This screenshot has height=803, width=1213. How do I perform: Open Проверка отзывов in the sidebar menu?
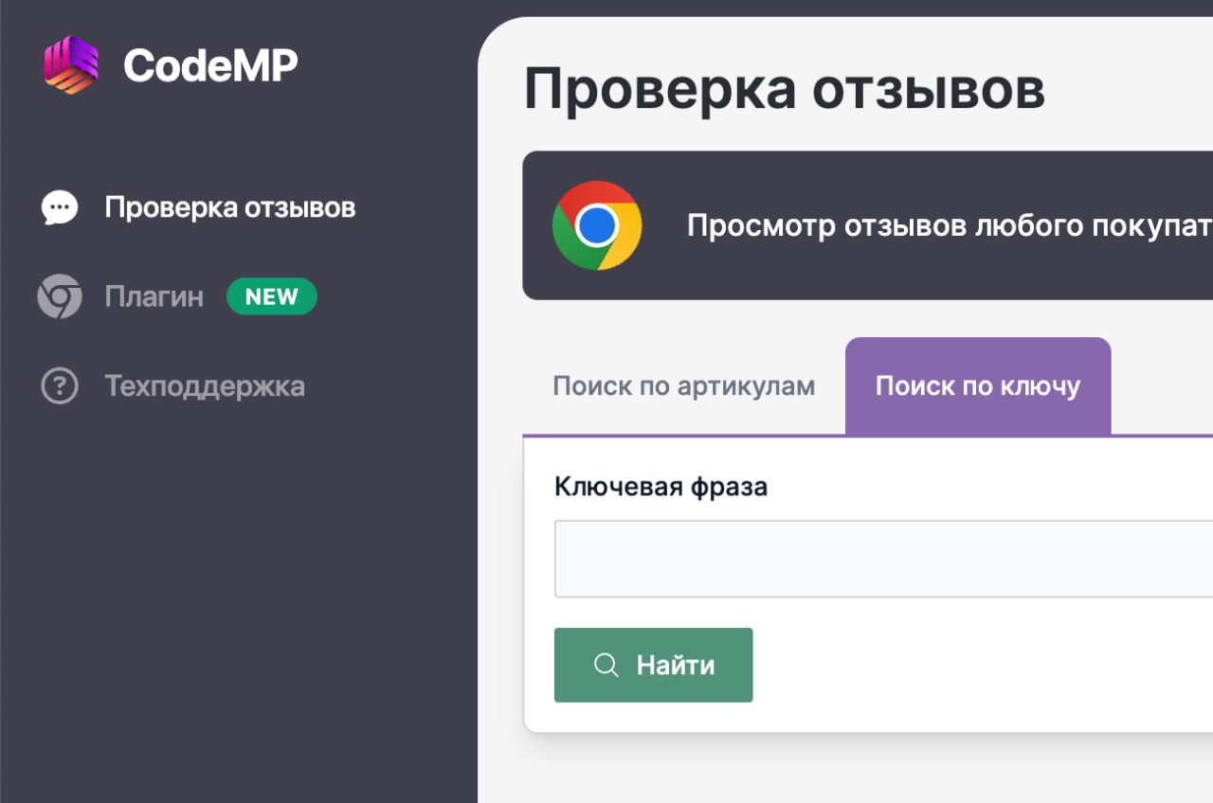tap(230, 207)
